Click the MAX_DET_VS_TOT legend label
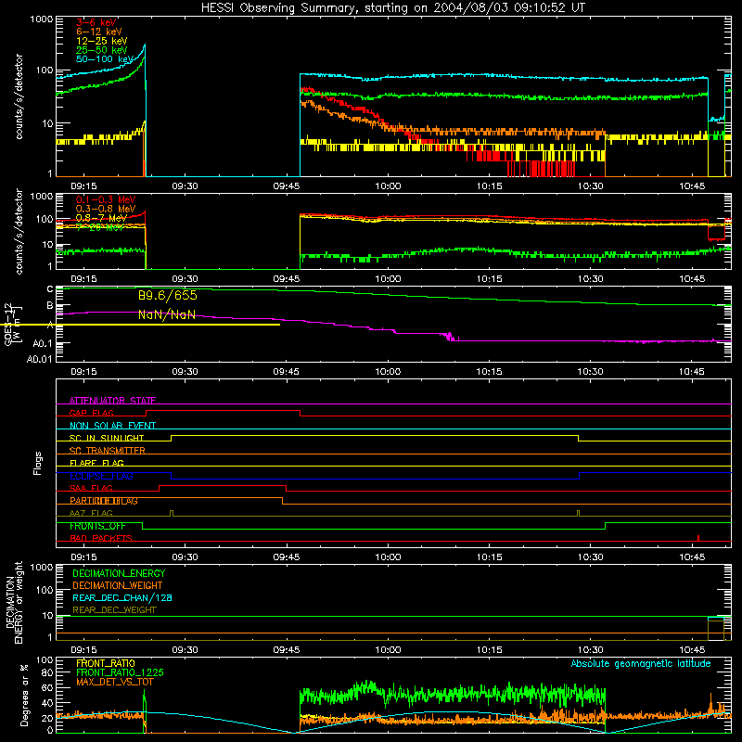This screenshot has width=742, height=742. pyautogui.click(x=114, y=682)
